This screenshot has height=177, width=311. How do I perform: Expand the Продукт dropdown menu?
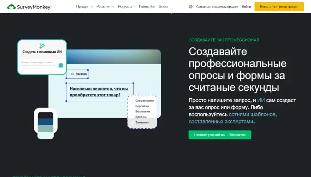(x=84, y=7)
